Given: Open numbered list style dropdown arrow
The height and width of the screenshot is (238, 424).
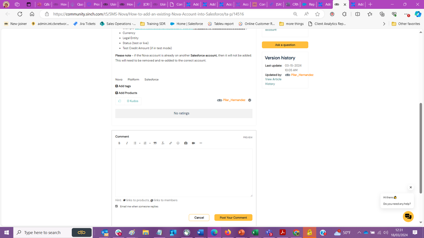Looking at the screenshot, I should pyautogui.click(x=150, y=143).
